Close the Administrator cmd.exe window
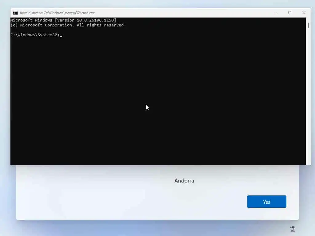The height and width of the screenshot is (236, 315). click(x=304, y=13)
